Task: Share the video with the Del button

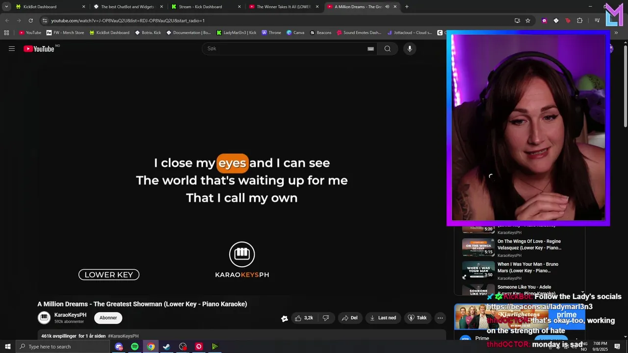Action: click(x=349, y=318)
